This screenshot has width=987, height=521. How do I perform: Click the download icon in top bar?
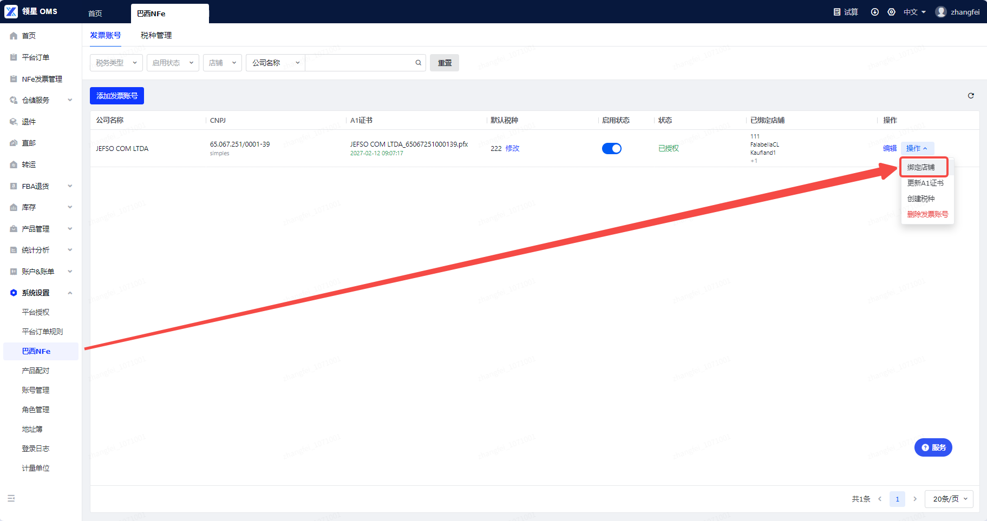pyautogui.click(x=874, y=12)
